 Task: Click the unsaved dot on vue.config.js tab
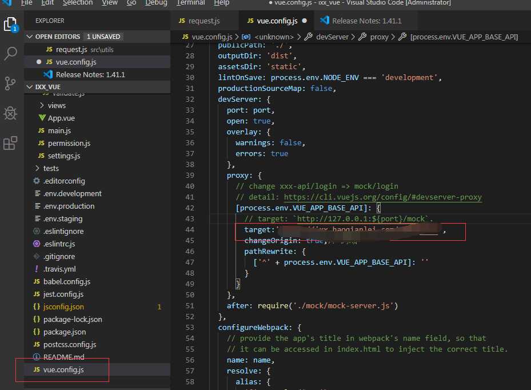pyautogui.click(x=305, y=21)
